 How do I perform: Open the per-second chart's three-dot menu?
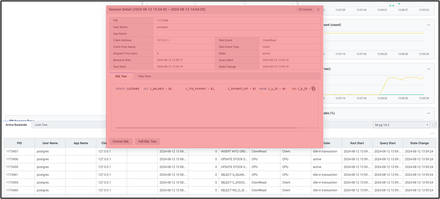point(428,69)
